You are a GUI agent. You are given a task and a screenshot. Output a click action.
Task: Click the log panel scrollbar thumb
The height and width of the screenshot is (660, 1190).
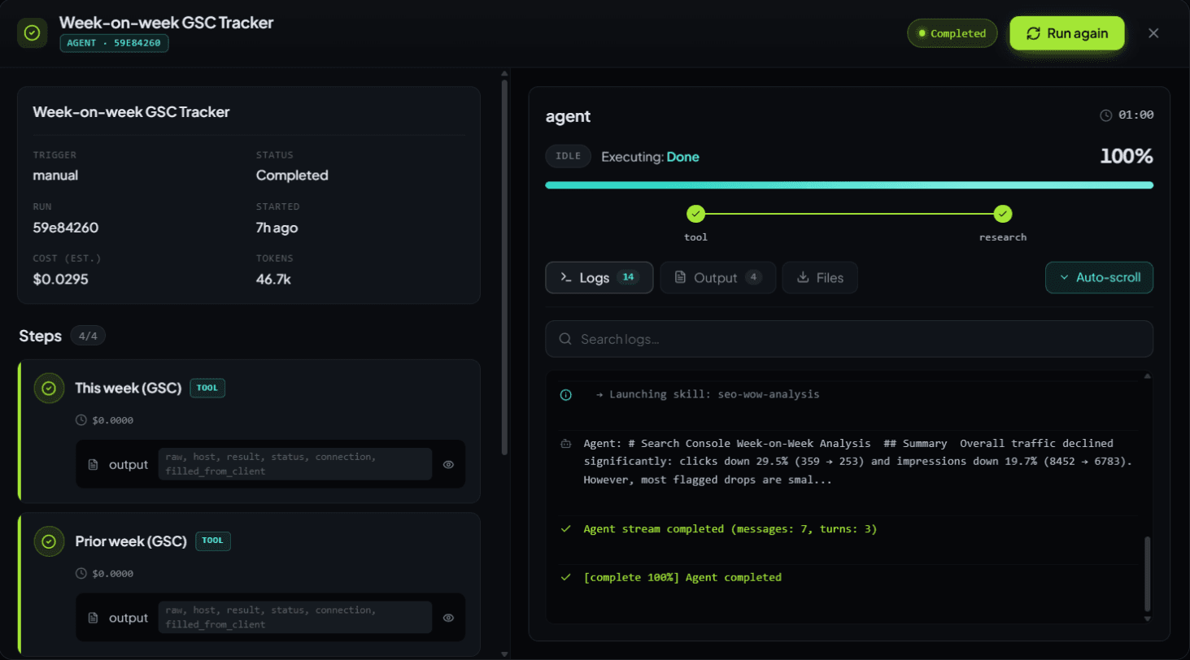click(1148, 573)
